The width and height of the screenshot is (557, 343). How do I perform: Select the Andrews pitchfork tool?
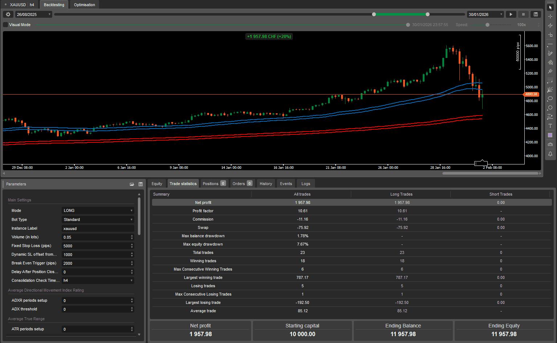pyautogui.click(x=550, y=71)
